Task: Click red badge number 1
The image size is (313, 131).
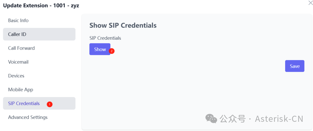Action: click(x=50, y=104)
